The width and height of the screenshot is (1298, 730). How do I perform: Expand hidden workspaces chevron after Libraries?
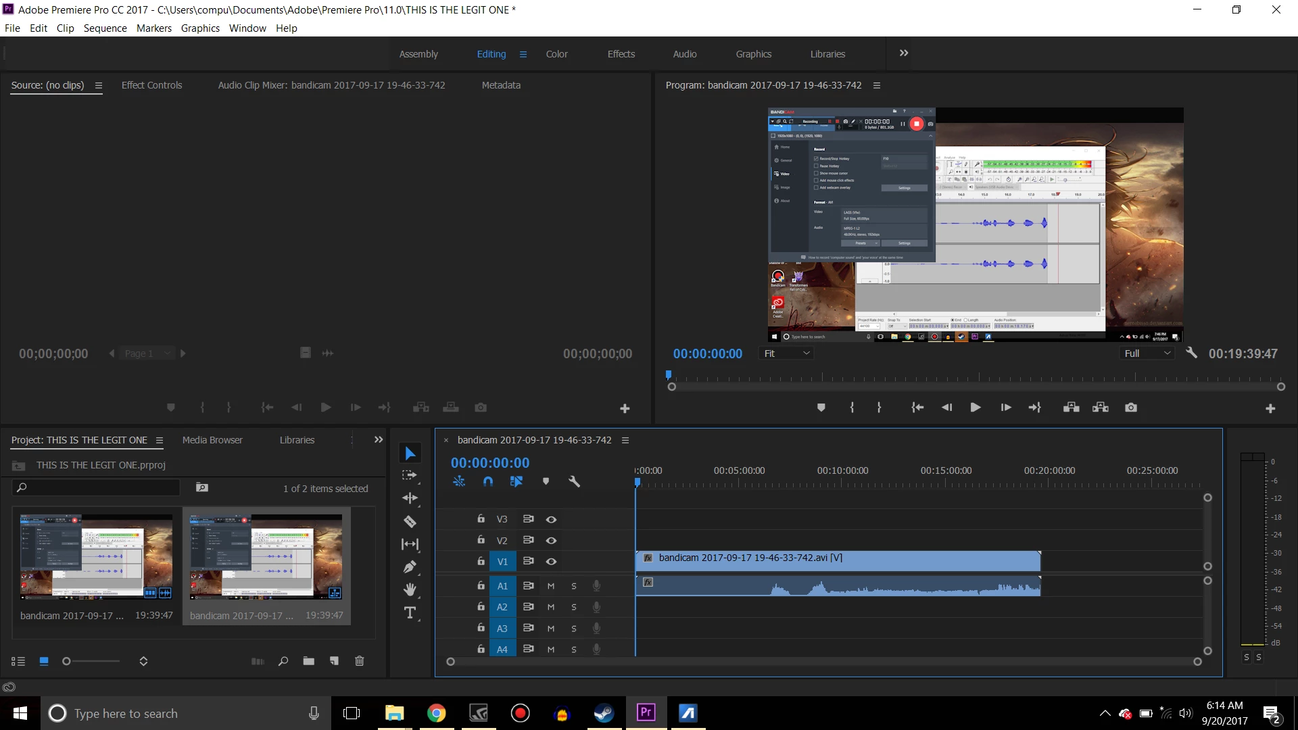904,53
